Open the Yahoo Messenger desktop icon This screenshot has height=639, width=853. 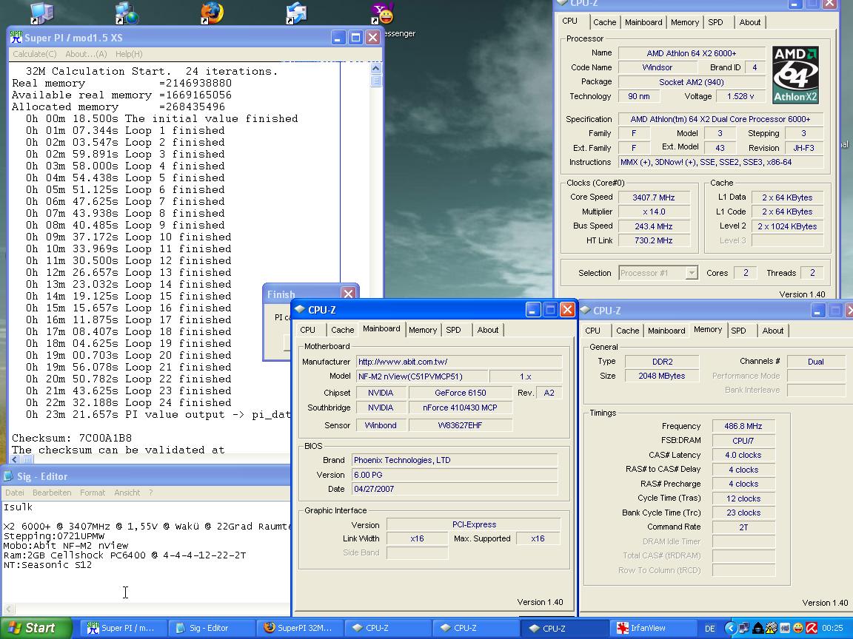(382, 13)
